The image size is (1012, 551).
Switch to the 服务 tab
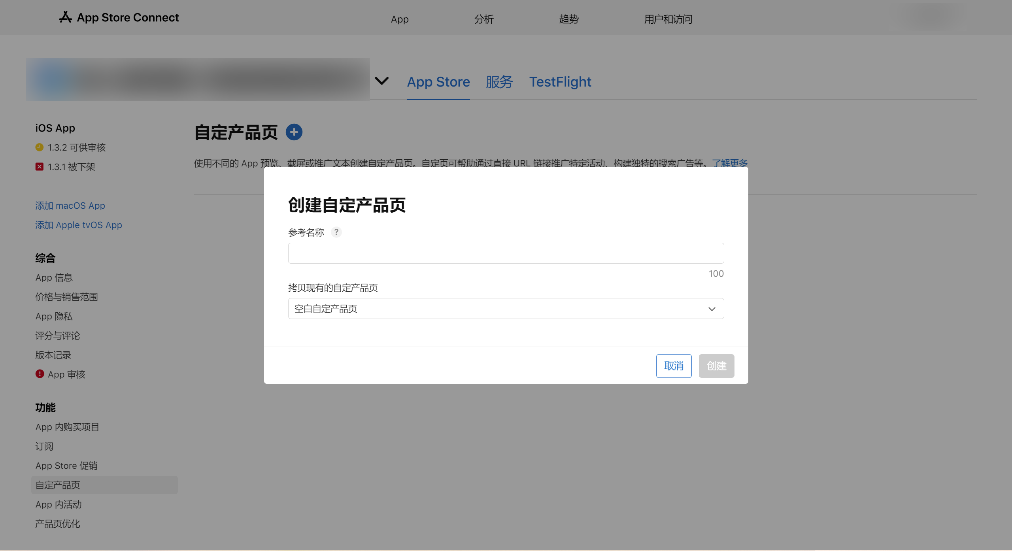tap(499, 82)
